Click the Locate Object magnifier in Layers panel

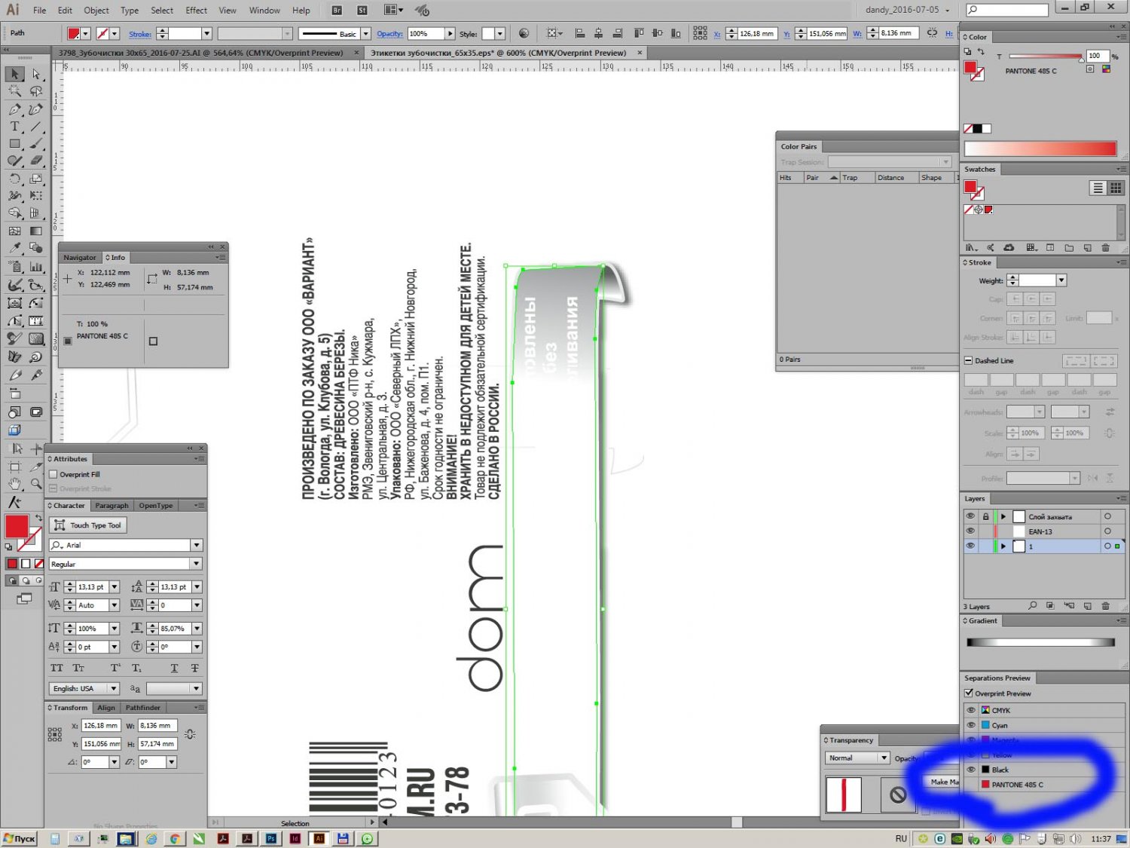(1032, 606)
